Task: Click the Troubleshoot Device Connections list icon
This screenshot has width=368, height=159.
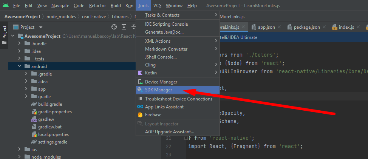Action: tap(140, 99)
